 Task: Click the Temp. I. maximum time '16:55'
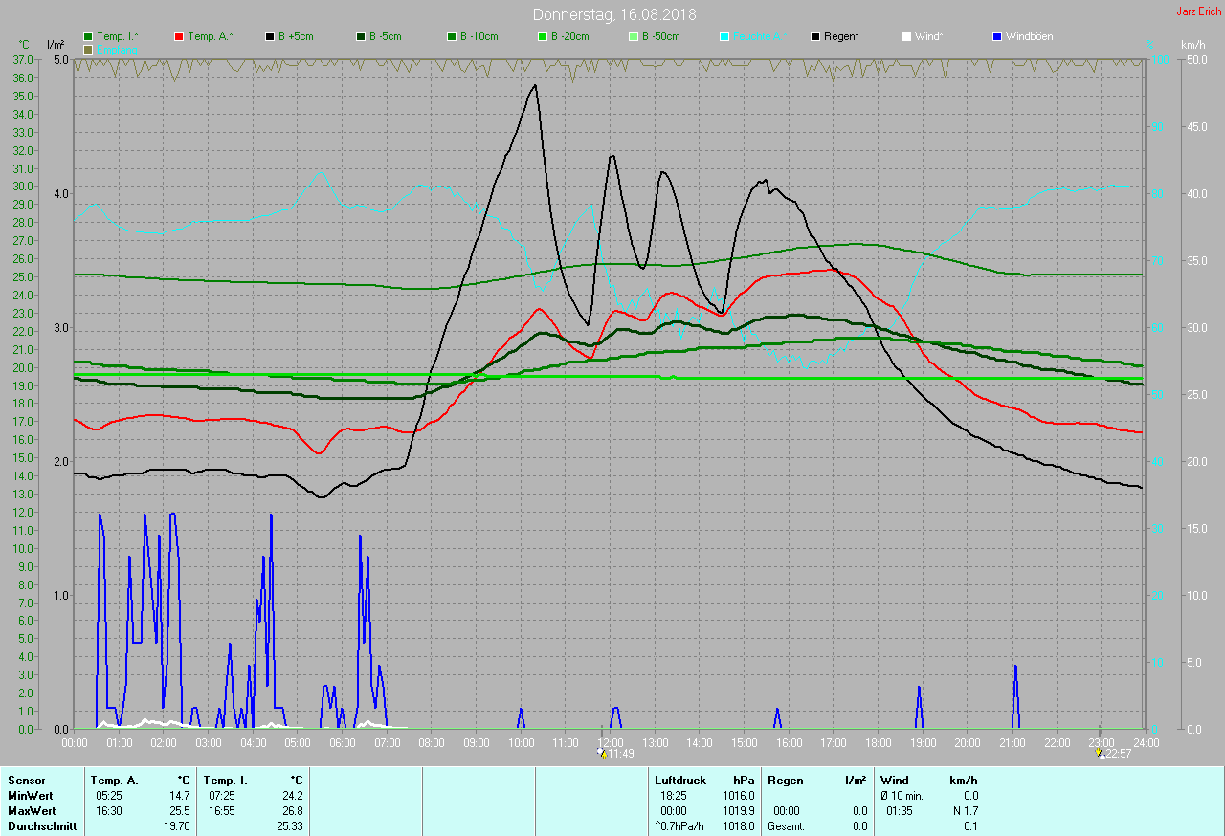pos(220,811)
